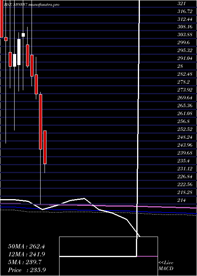Click the 316.72 price axis label
This screenshot has width=197, height=276.
185,11
